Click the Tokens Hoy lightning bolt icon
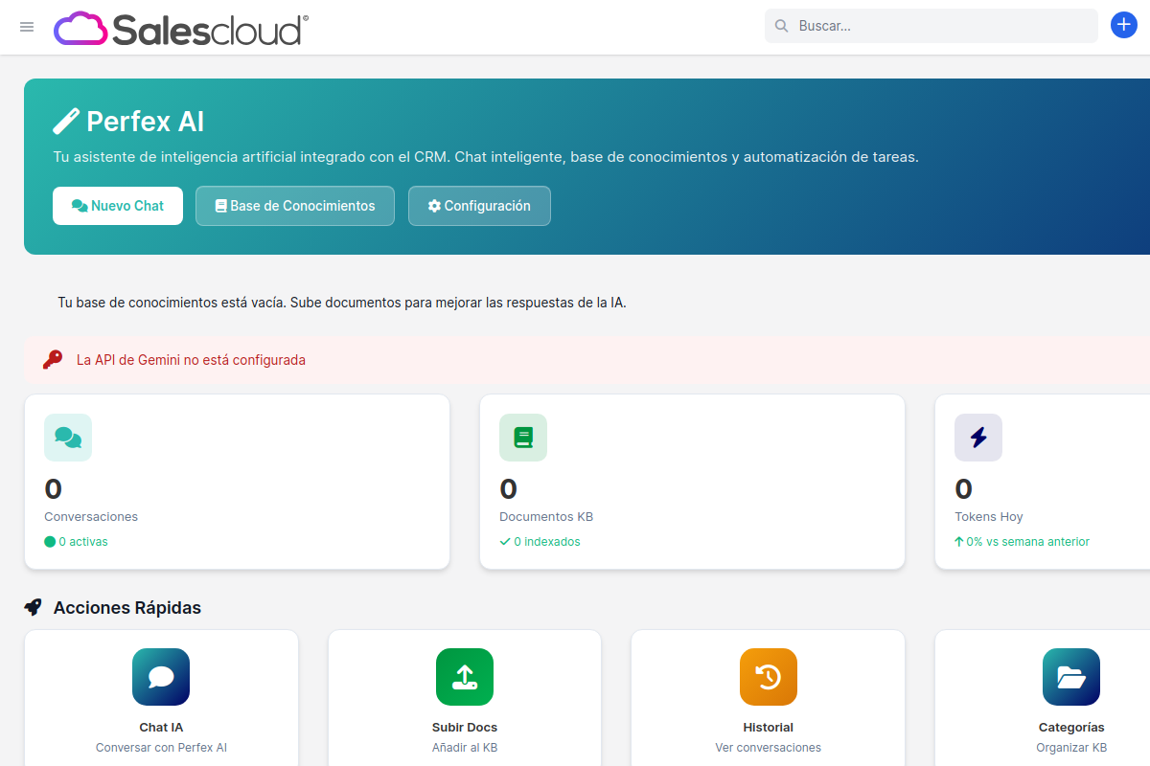The width and height of the screenshot is (1150, 766). (977, 438)
